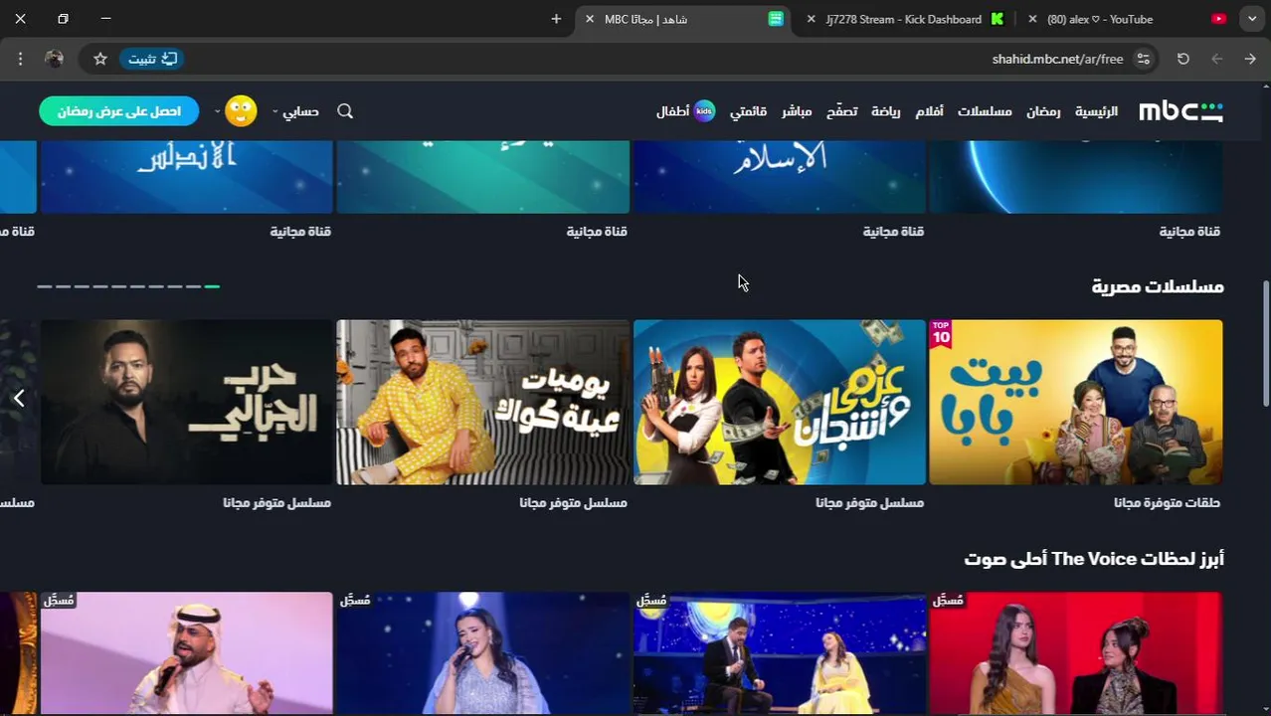
Task: Open the مباشر live menu item
Action: point(797,111)
